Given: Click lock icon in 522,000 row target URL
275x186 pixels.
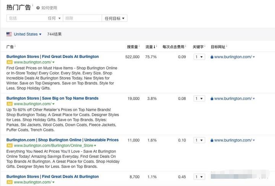Looking at the screenshot, I should [212, 57].
